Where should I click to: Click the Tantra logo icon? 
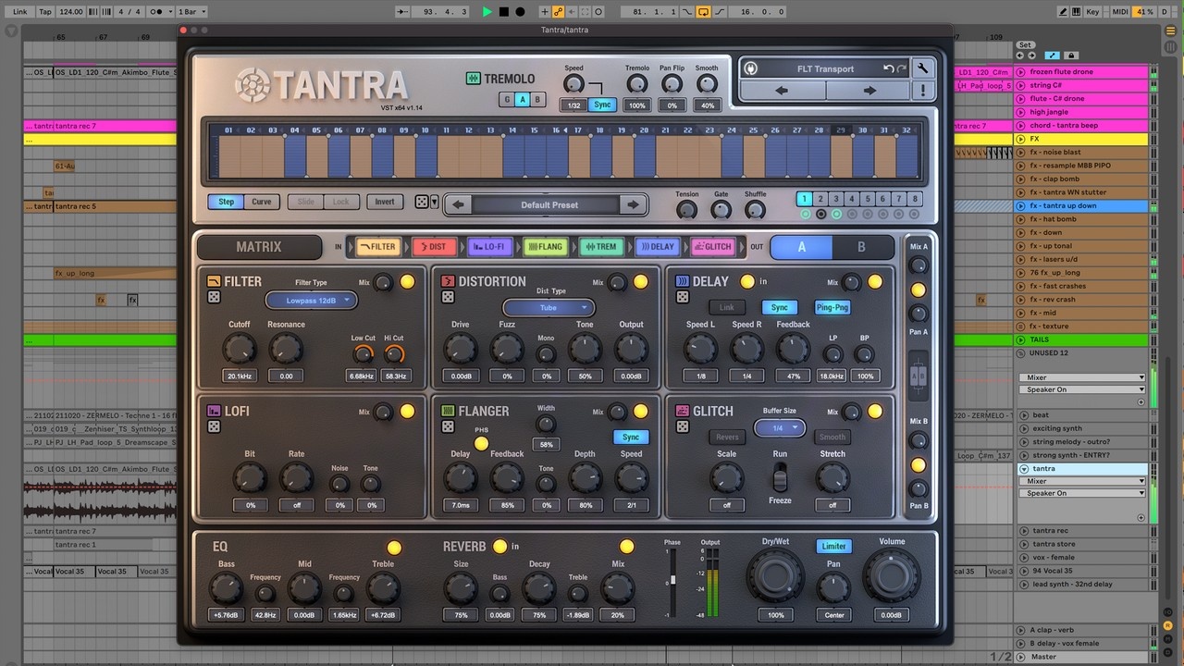252,85
